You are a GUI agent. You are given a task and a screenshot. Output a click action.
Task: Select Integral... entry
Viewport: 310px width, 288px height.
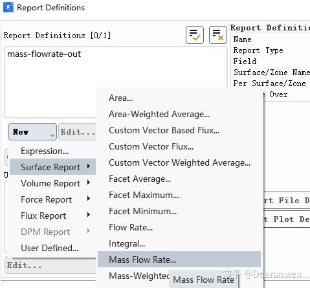[179, 243]
